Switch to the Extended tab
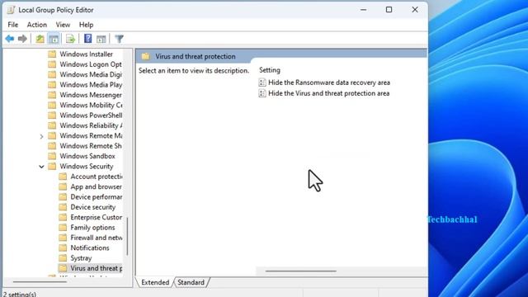This screenshot has width=528, height=297. pos(155,282)
